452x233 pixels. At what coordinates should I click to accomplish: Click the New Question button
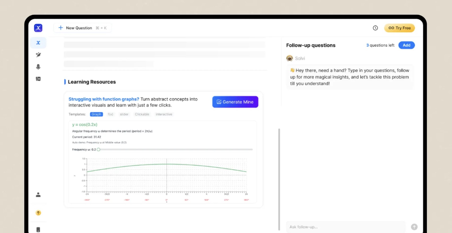[82, 28]
